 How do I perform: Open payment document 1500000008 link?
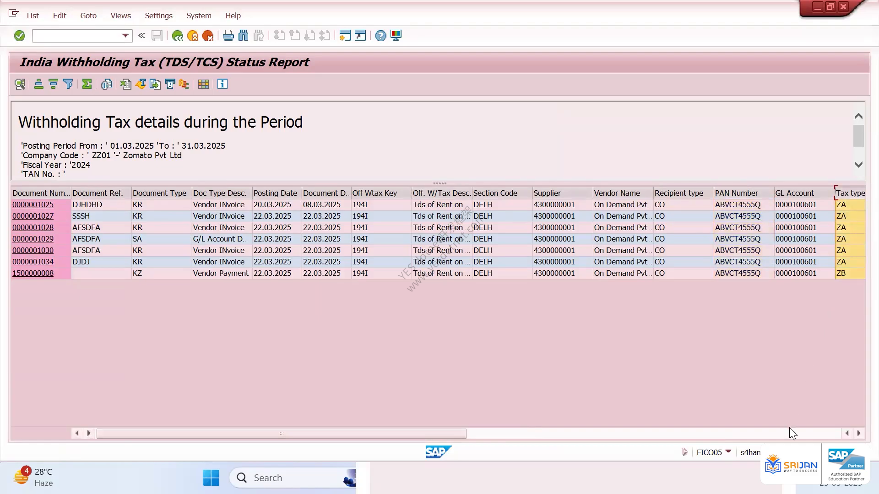(x=33, y=274)
